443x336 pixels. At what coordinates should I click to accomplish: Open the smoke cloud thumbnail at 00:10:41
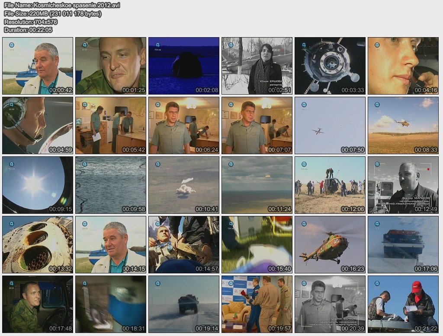(184, 185)
